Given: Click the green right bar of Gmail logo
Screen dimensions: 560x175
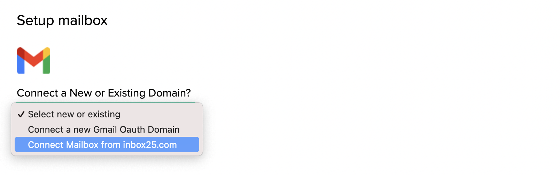Looking at the screenshot, I should pos(47,64).
